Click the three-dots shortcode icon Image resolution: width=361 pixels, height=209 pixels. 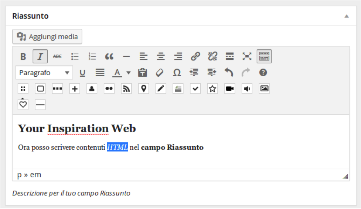coord(58,89)
